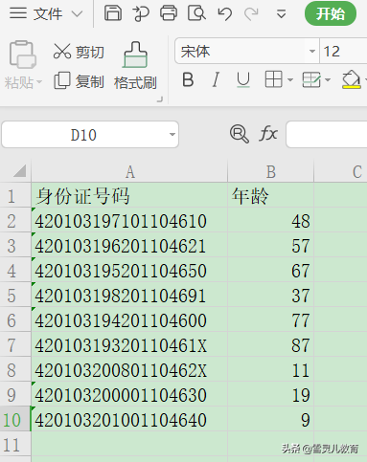Switch to the 开始 ribbon tab
367x462 pixels.
pos(331,13)
